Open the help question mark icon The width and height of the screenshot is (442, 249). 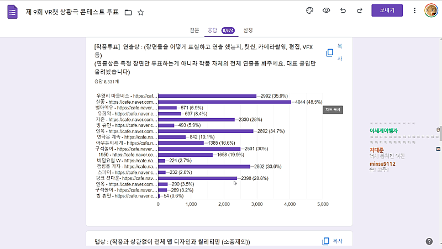click(x=429, y=241)
